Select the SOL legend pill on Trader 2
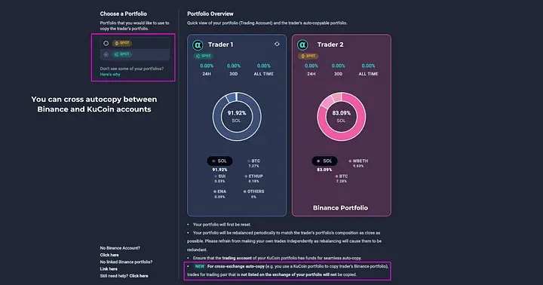This screenshot has height=285, width=543. pyautogui.click(x=324, y=161)
